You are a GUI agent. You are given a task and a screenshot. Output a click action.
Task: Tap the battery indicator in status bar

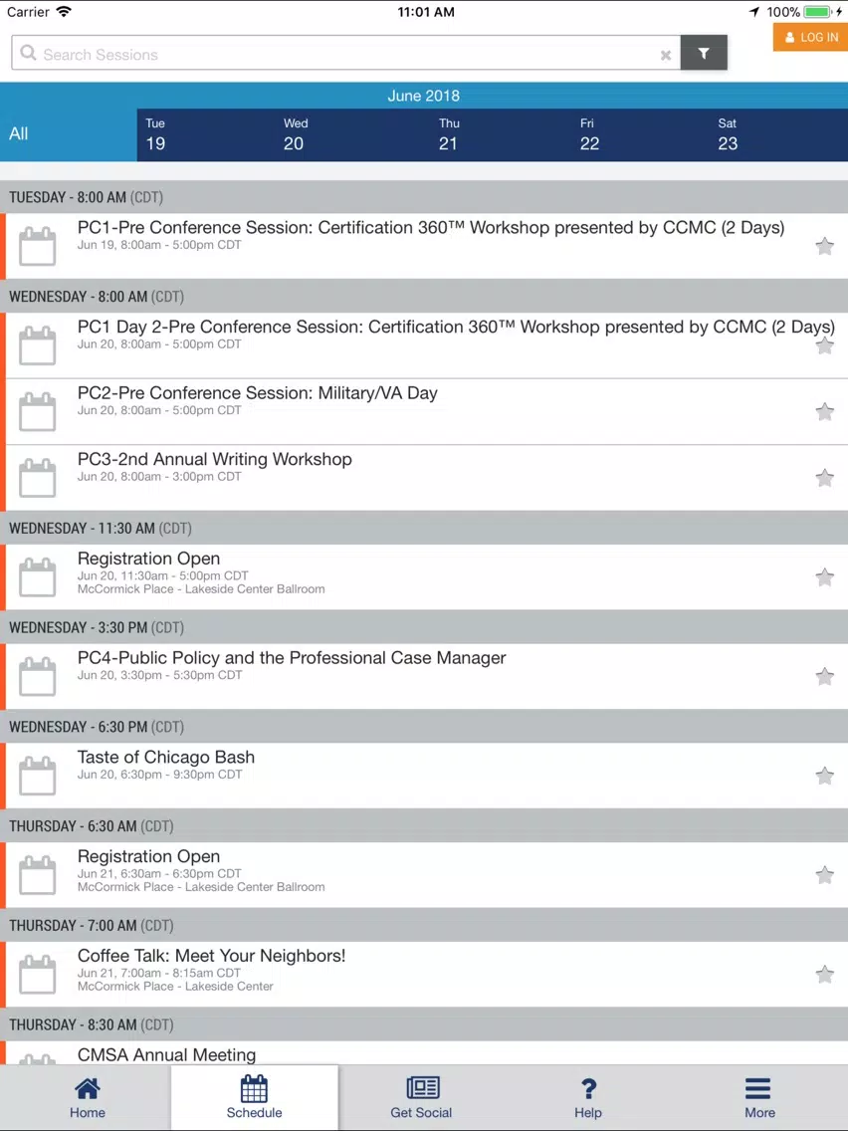818,12
